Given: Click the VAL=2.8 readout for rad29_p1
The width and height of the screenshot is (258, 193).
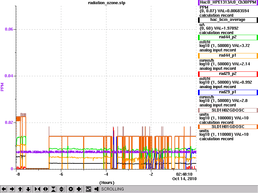Looking at the screenshot, I should 240,101.
